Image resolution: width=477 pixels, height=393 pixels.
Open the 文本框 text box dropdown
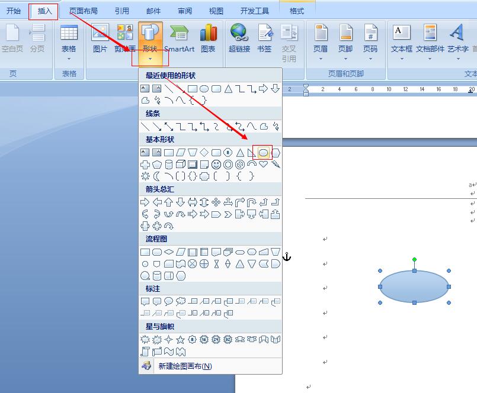pos(402,43)
